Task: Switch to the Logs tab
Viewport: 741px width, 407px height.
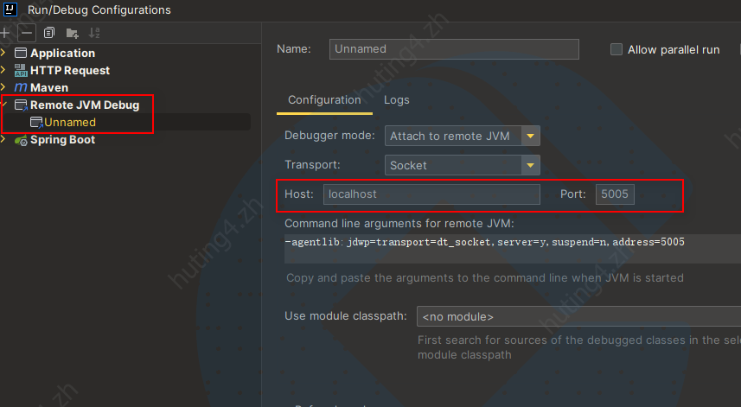Action: coord(397,100)
